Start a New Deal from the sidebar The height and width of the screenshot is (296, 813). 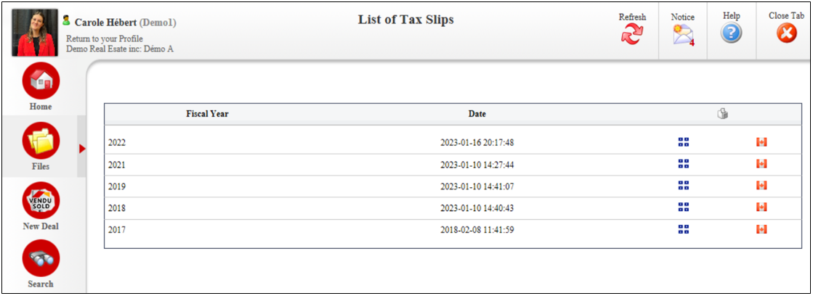(41, 201)
